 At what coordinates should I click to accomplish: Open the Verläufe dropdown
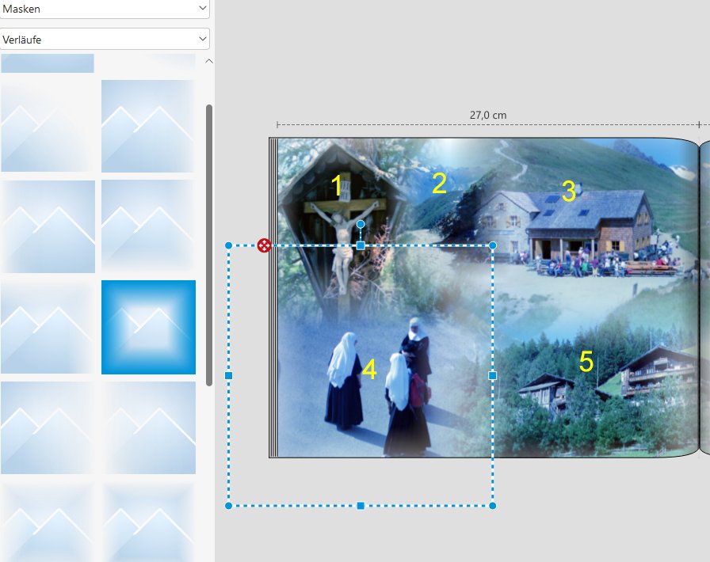tap(104, 40)
